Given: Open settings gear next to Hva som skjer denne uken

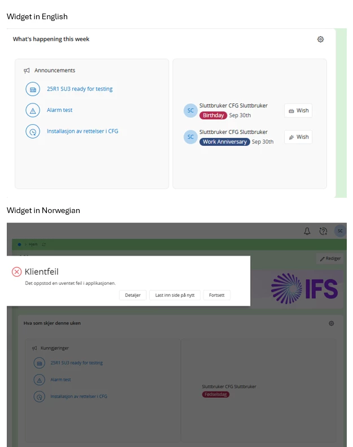Looking at the screenshot, I should point(331,323).
